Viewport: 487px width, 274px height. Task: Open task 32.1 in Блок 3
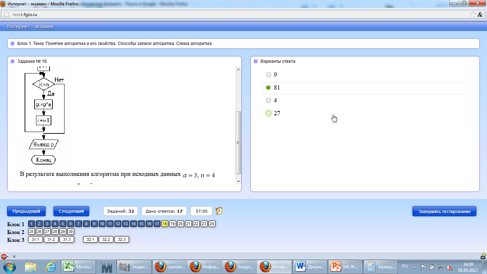click(x=90, y=239)
